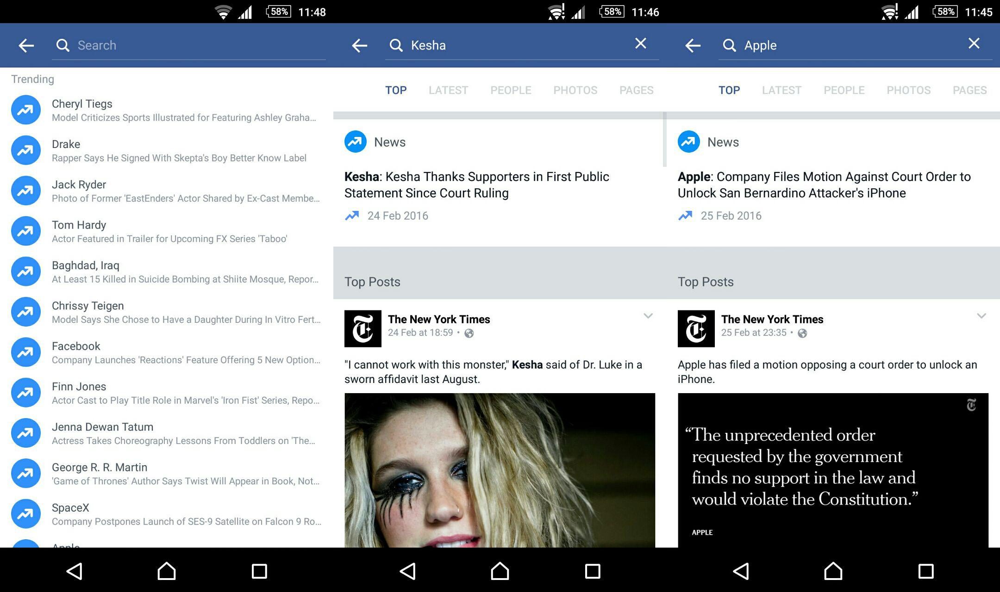The width and height of the screenshot is (1000, 592).
Task: Tap Android home button under Trending screen
Action: pyautogui.click(x=167, y=571)
